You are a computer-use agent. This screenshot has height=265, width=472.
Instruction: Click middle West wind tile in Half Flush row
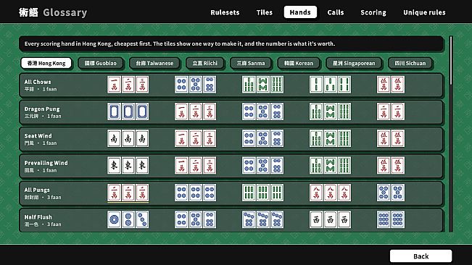click(x=330, y=219)
